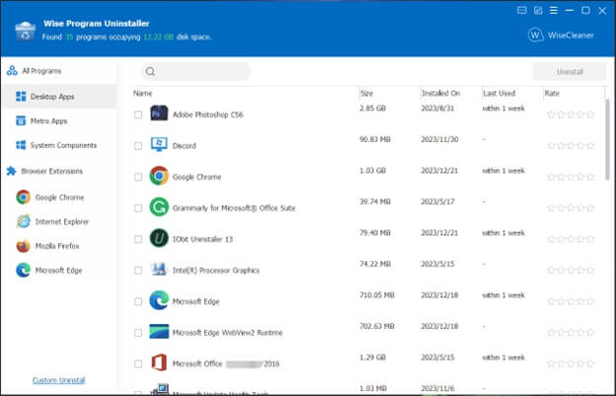Select the Grammarly for Microsoft Office Suite checkbox
The width and height of the screenshot is (616, 396).
click(138, 207)
